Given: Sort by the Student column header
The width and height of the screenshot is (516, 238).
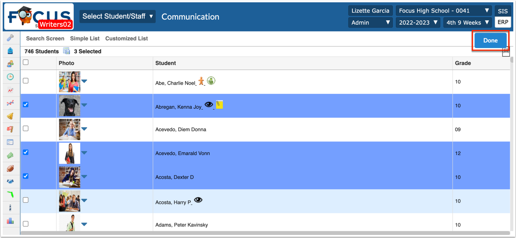Looking at the screenshot, I should 165,63.
